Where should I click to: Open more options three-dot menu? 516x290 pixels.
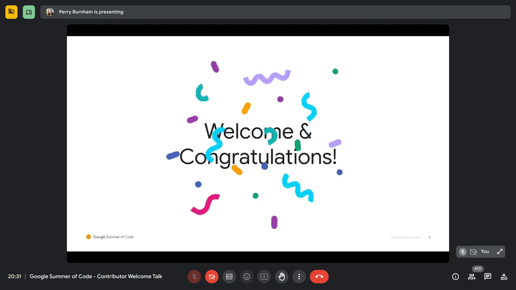[x=299, y=277]
